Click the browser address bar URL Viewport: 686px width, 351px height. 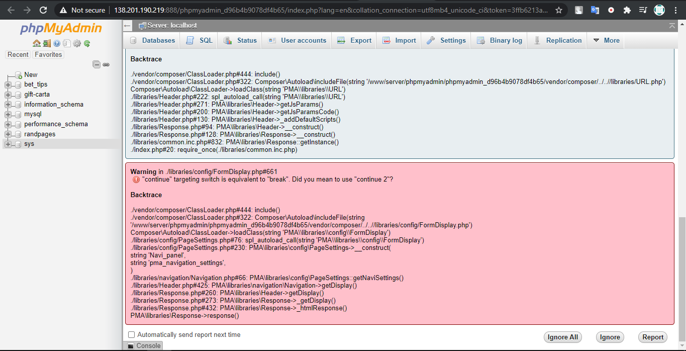pos(331,10)
